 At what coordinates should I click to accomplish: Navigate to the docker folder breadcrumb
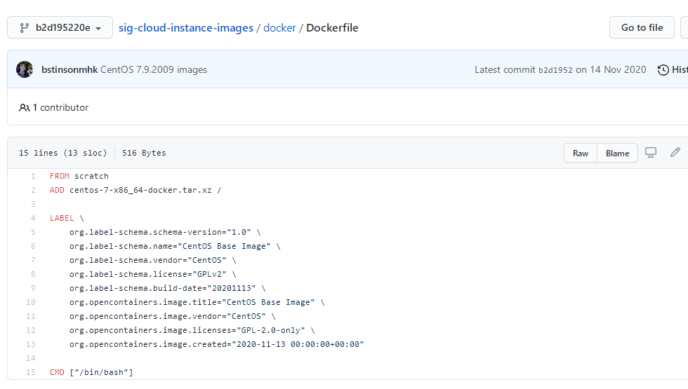tap(279, 28)
